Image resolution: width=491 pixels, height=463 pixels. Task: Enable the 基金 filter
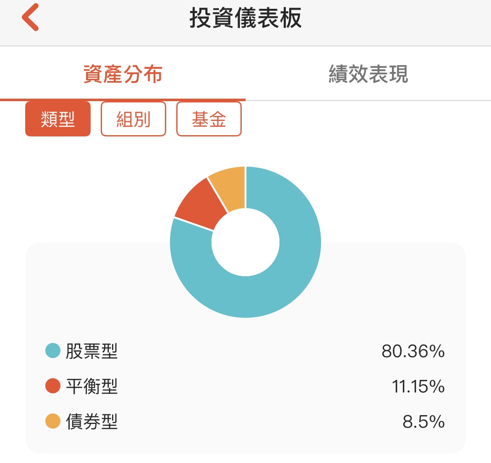(x=209, y=119)
